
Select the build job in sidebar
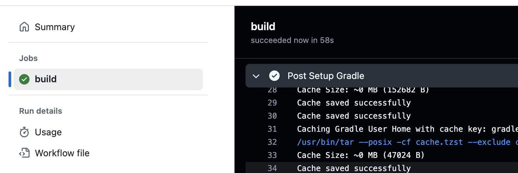point(108,79)
